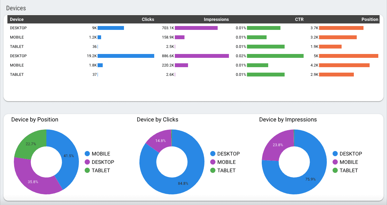387x205 pixels.
Task: Click the 2.9K position value
Action: [315, 75]
